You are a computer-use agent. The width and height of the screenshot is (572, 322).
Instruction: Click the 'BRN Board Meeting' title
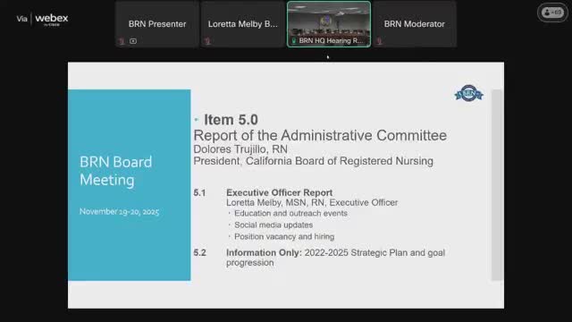click(115, 171)
